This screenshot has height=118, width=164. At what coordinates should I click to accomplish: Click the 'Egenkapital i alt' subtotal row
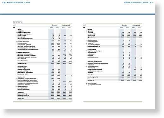(x=115, y=37)
